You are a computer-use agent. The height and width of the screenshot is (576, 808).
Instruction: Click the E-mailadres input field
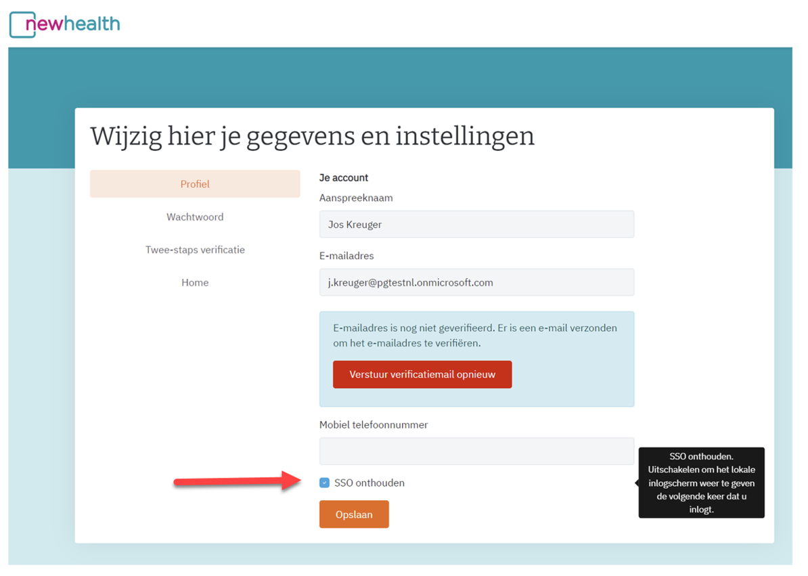click(x=476, y=282)
